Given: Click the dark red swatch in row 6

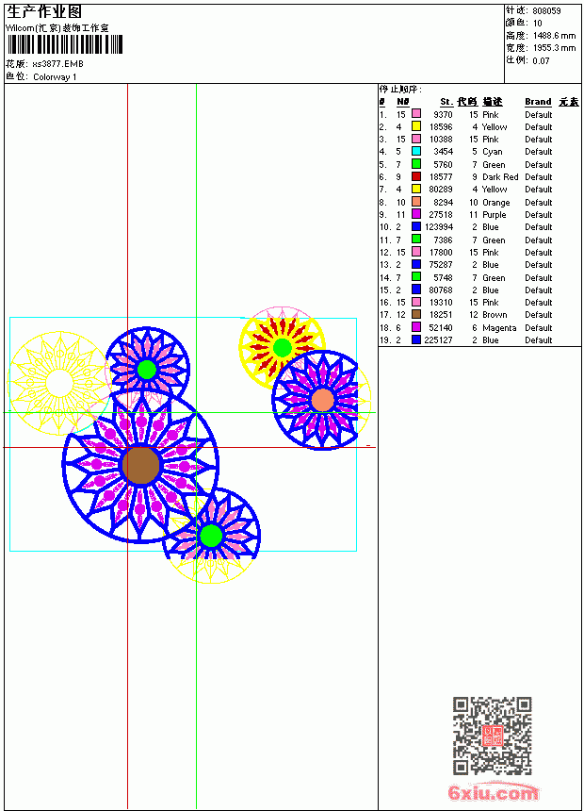Looking at the screenshot, I should (x=416, y=176).
